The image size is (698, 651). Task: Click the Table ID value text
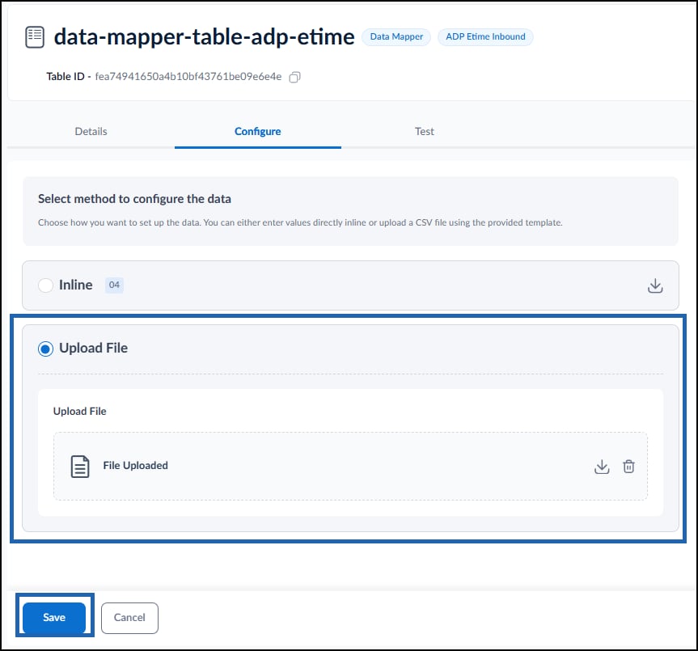(188, 77)
